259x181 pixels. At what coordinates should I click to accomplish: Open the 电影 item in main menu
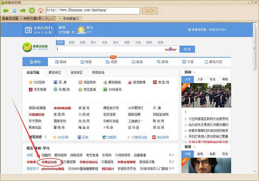pyautogui.click(x=112, y=62)
